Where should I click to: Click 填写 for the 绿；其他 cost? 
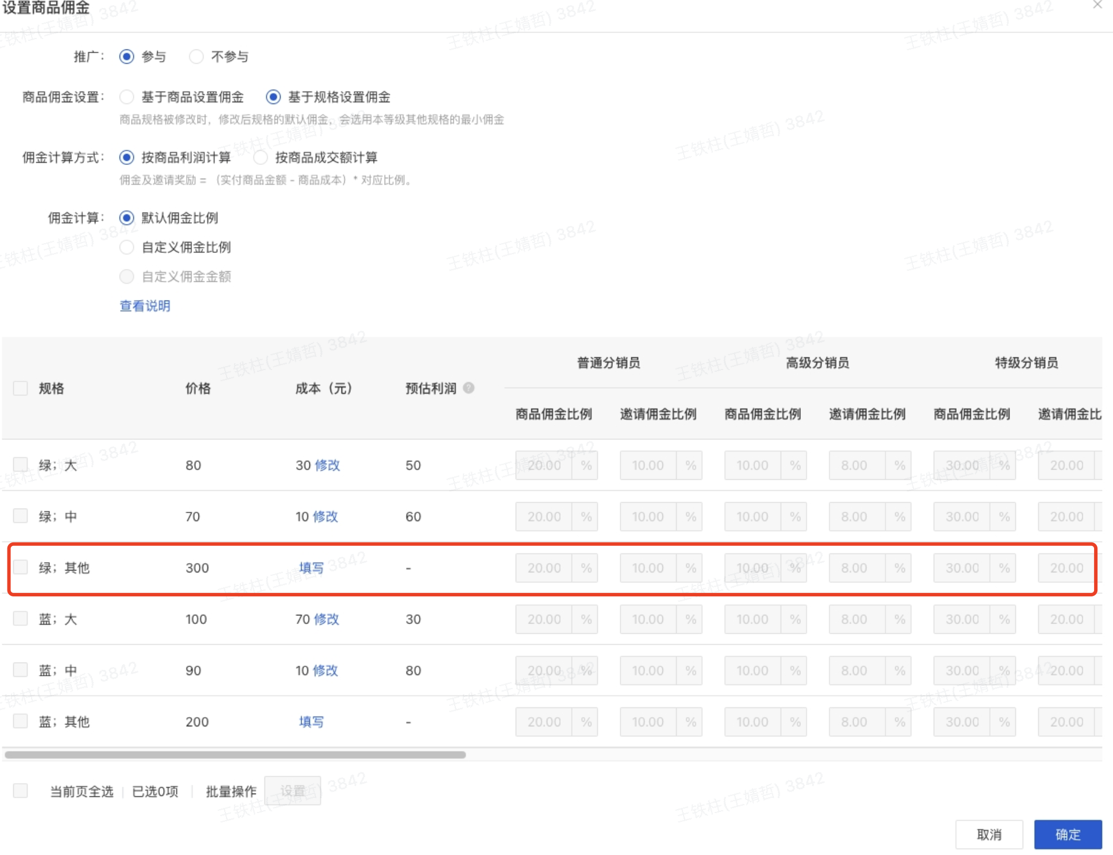[x=311, y=568]
